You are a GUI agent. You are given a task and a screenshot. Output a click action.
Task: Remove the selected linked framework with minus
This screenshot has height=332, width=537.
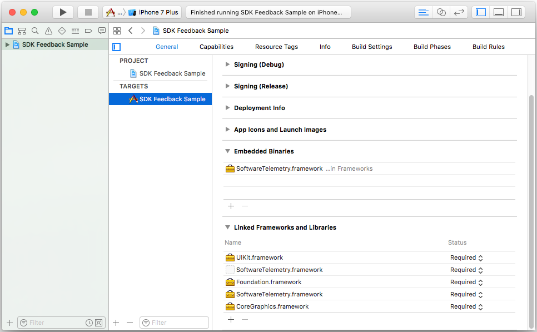point(245,320)
